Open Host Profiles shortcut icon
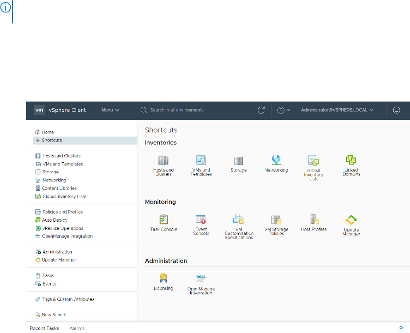The width and height of the screenshot is (410, 333). (314, 219)
